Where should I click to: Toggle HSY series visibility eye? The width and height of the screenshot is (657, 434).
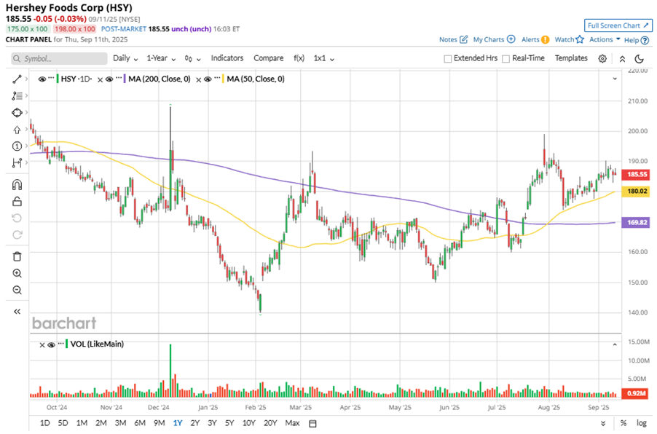(x=42, y=79)
